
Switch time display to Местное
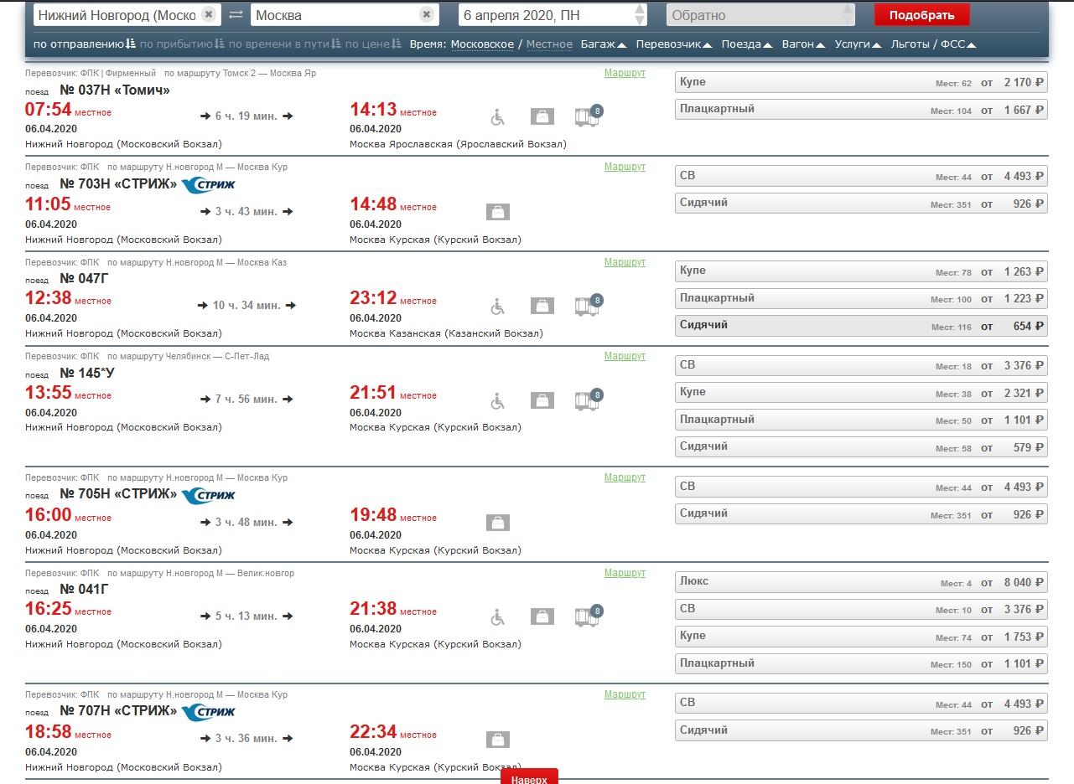point(549,44)
